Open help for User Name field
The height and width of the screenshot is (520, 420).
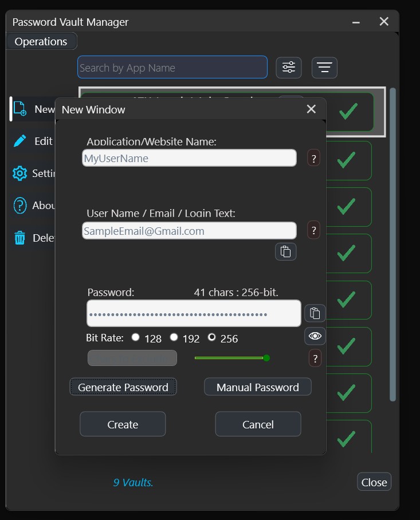click(314, 230)
